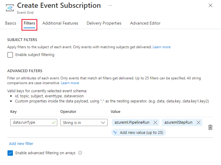Close the Create Event Subscription pane
This screenshot has width=221, height=165.
(x=211, y=5)
